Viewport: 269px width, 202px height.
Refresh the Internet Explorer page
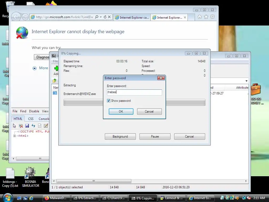(105, 17)
